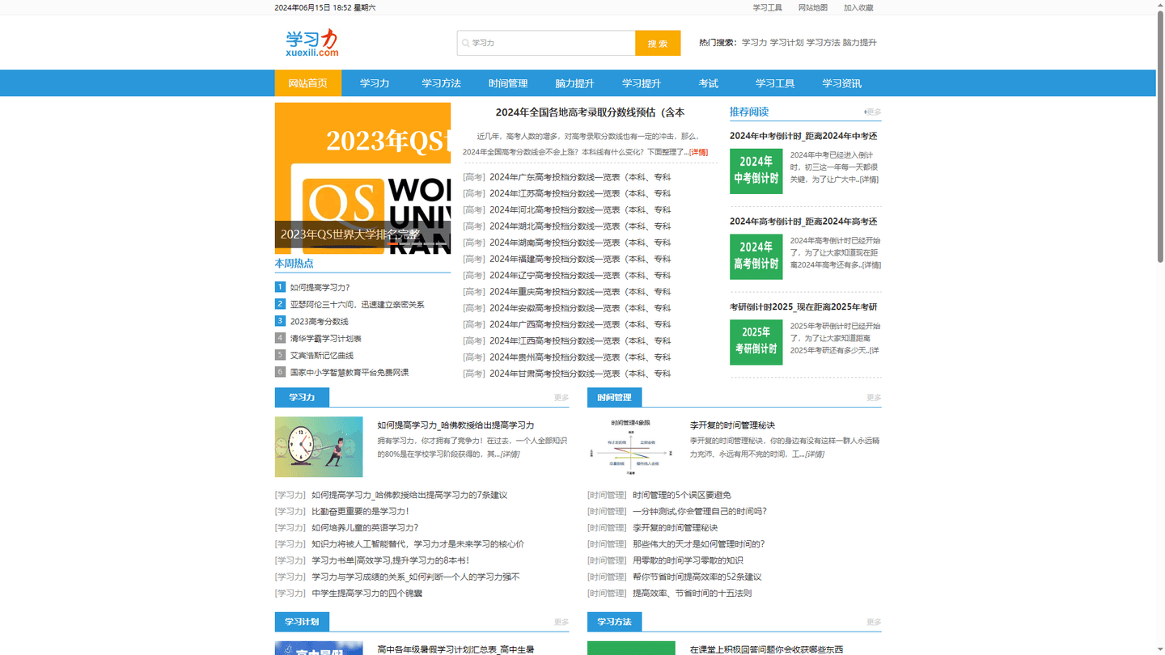This screenshot has width=1165, height=655.
Task: Open 考试 navigation menu item
Action: [708, 83]
